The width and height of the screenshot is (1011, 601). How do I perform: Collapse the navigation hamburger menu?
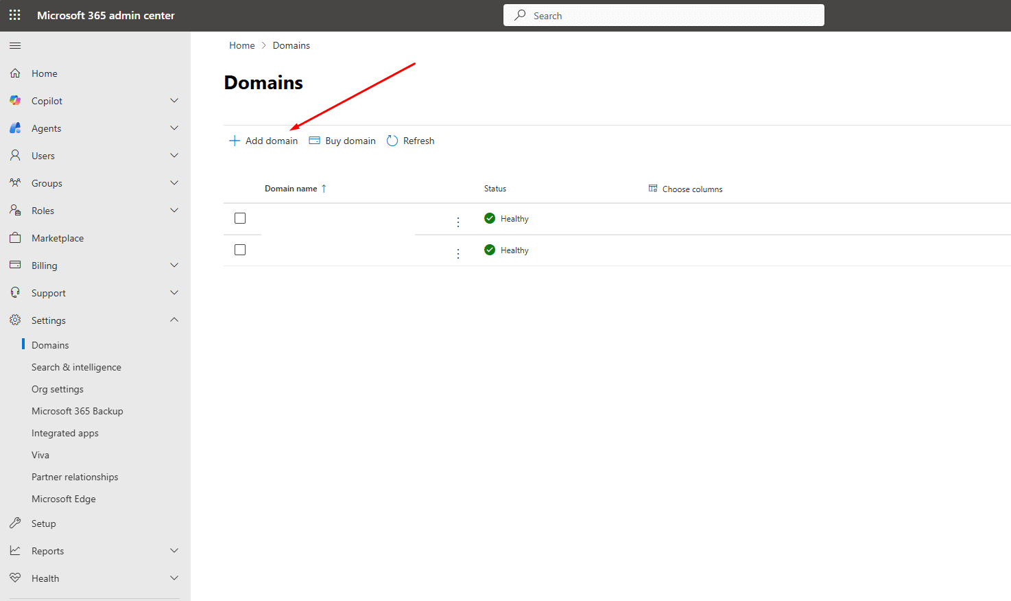tap(15, 46)
